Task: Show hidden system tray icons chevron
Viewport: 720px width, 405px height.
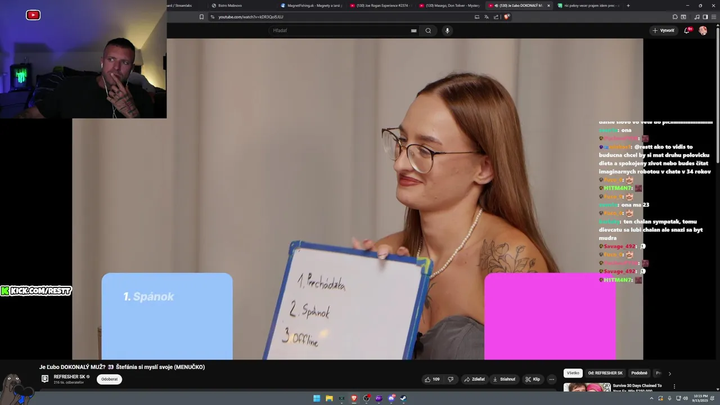Action: pos(651,398)
